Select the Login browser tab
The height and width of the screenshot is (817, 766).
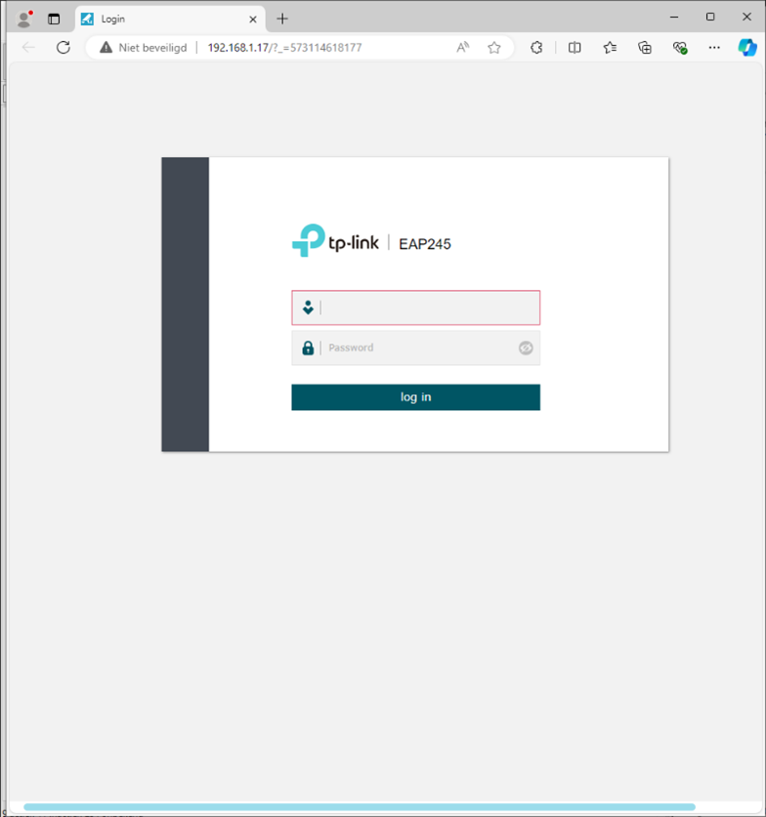click(170, 20)
